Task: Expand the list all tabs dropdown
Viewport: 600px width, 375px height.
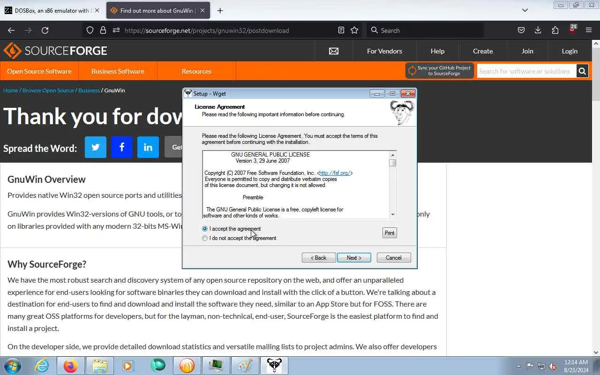Action: coord(525,10)
